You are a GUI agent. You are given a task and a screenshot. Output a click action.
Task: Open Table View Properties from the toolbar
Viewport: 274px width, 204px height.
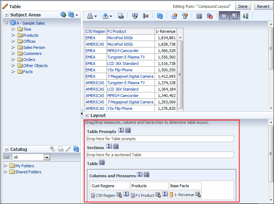pyautogui.click(x=199, y=16)
